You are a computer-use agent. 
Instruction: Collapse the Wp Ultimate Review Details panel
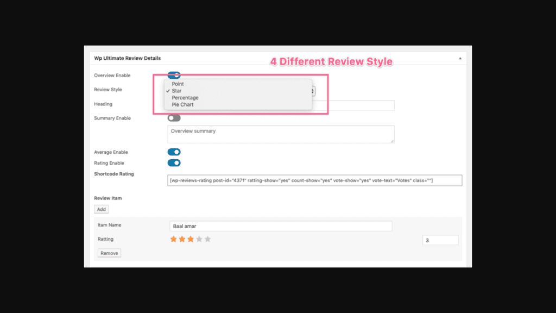[x=460, y=58]
